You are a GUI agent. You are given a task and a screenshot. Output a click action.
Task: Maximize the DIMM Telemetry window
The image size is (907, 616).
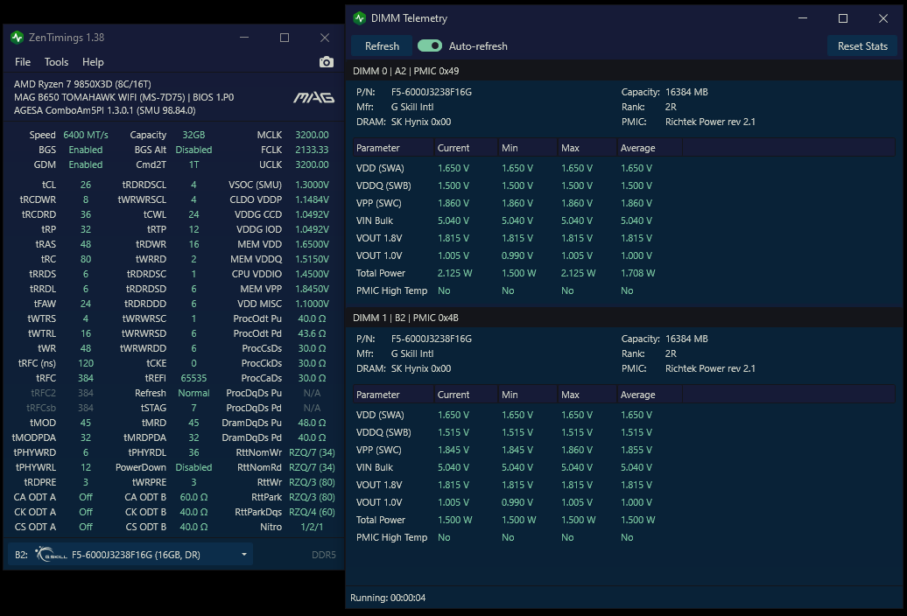click(843, 18)
